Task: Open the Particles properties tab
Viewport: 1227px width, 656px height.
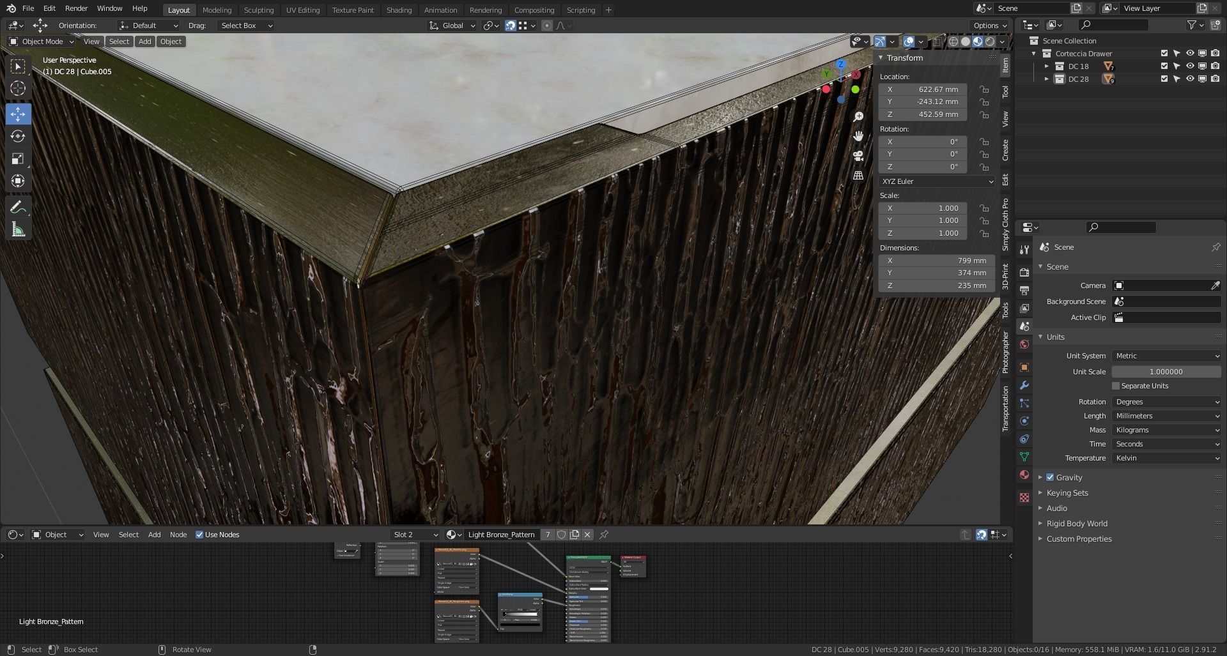Action: [x=1024, y=403]
